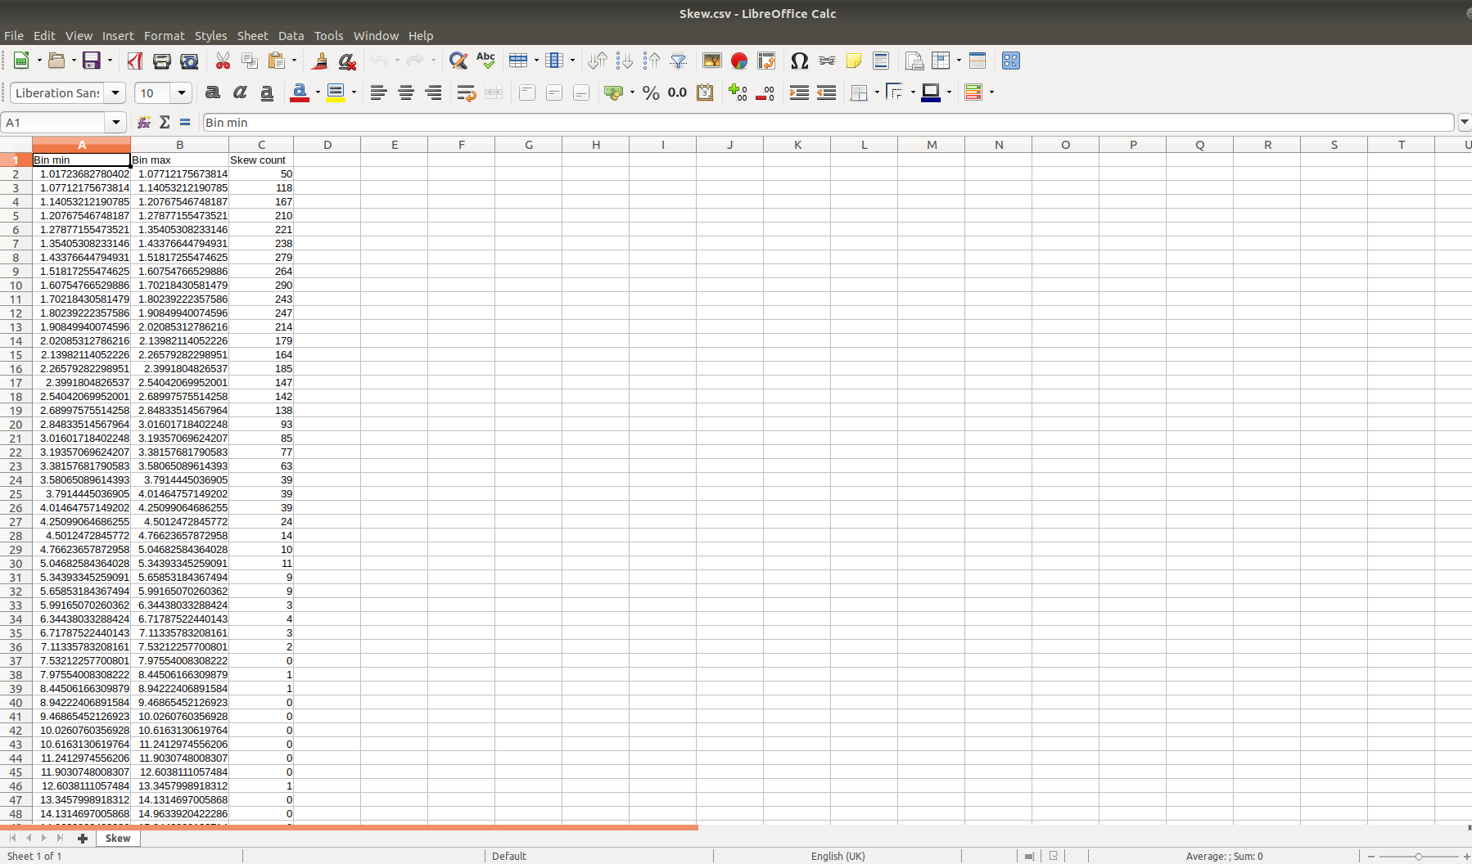Open the File menu

14,36
